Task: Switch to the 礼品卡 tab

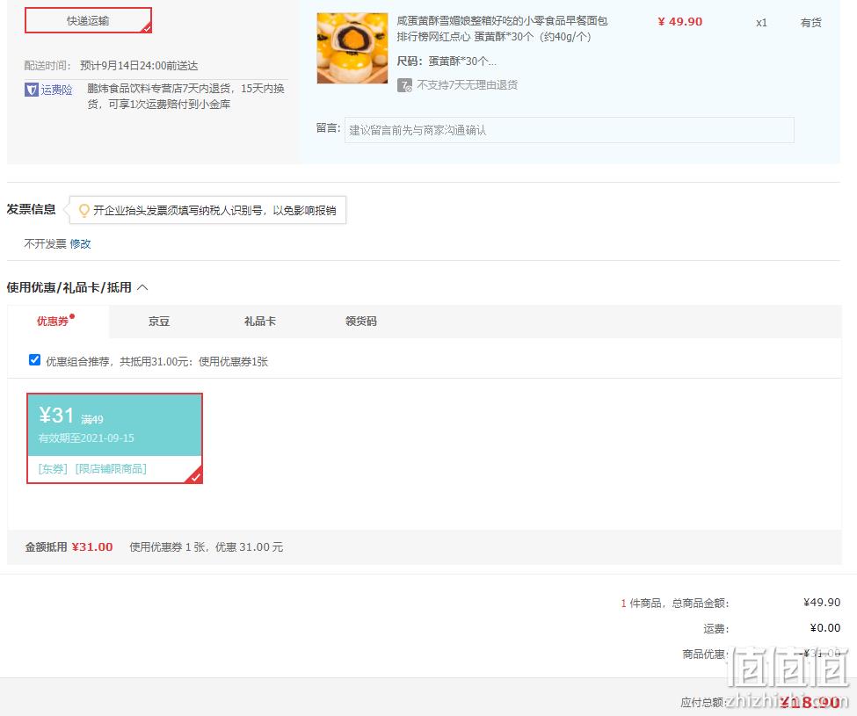Action: 260,322
